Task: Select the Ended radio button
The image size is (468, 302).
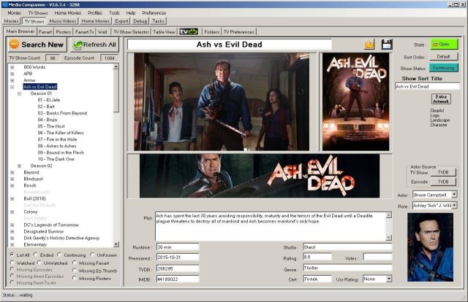Action: point(36,255)
